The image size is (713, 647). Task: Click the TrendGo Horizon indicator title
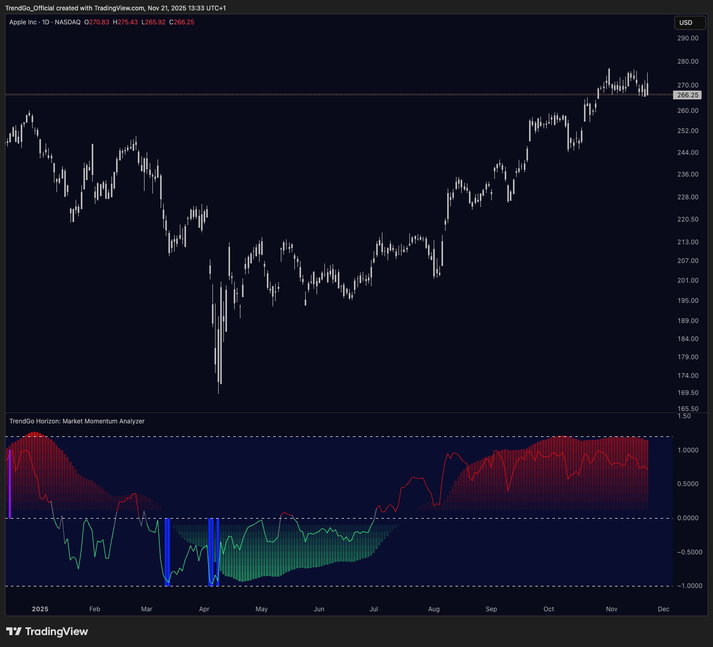point(77,421)
